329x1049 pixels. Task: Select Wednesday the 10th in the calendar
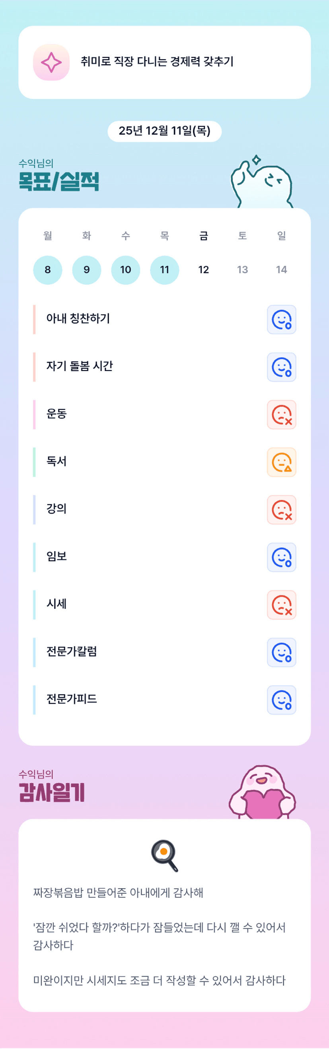pos(125,270)
